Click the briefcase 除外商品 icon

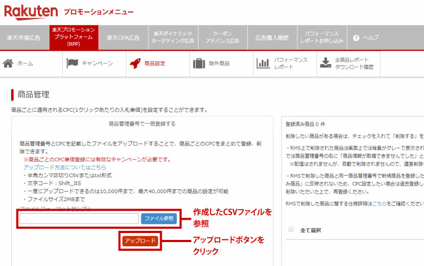coord(199,63)
